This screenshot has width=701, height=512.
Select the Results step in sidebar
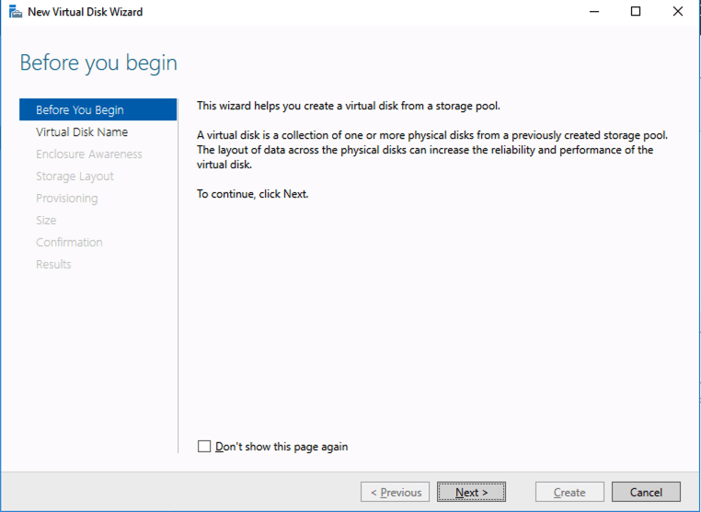coord(53,265)
